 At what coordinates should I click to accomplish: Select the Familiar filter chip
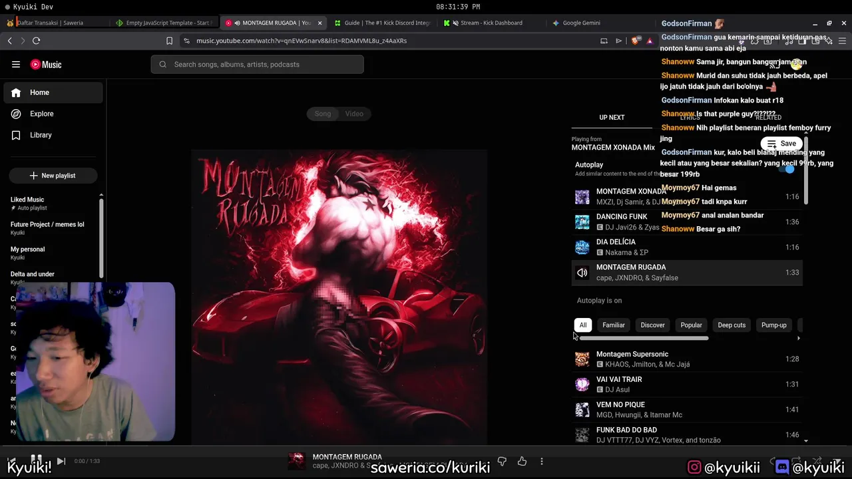tap(614, 325)
